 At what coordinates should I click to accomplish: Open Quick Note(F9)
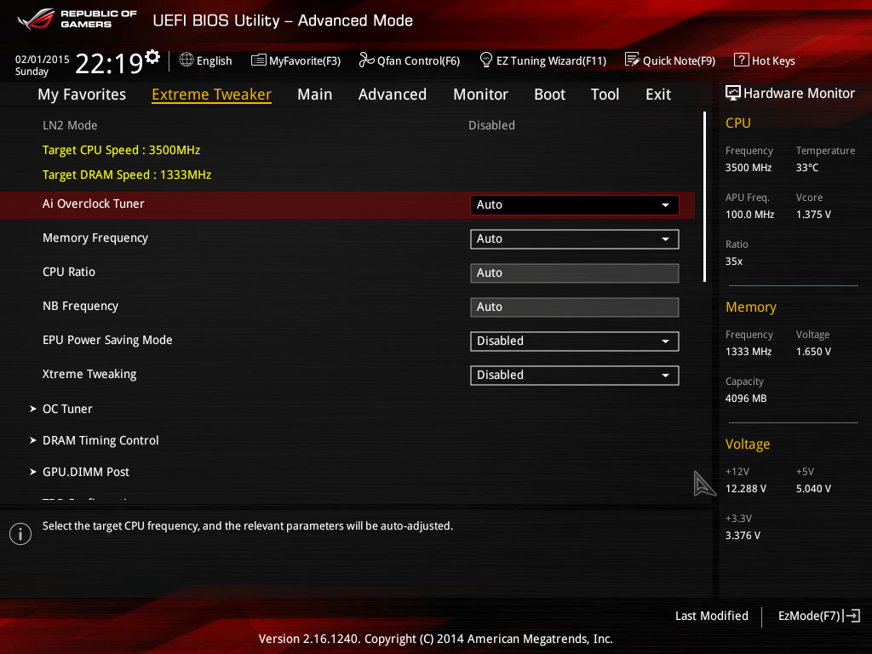click(x=670, y=60)
